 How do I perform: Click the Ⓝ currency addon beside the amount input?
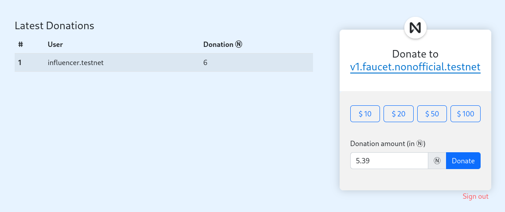437,161
